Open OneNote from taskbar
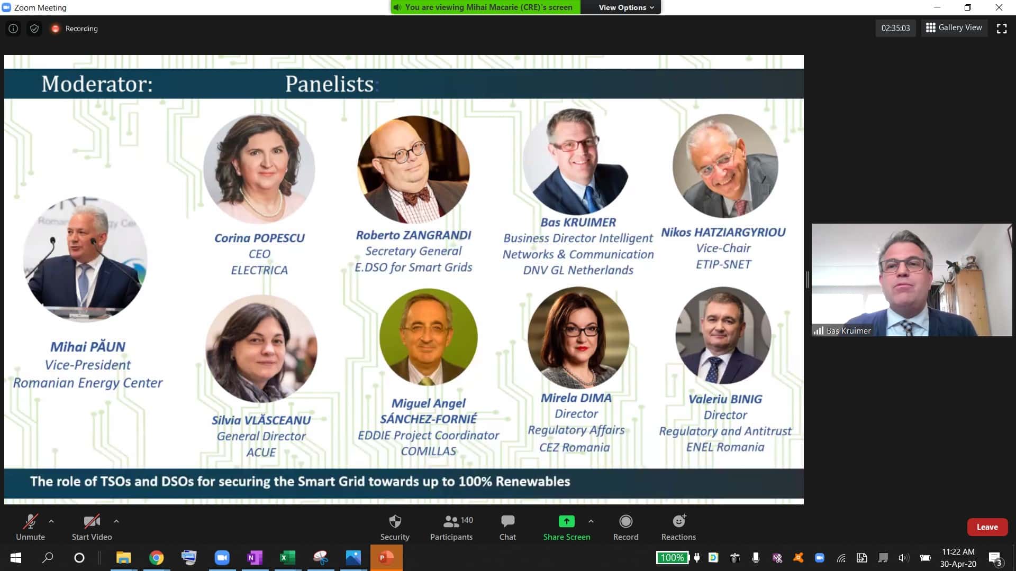This screenshot has width=1016, height=571. (255, 558)
